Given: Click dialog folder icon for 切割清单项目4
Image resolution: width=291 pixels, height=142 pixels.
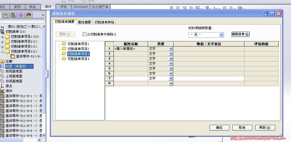Looking at the screenshot, I should click(x=64, y=59).
